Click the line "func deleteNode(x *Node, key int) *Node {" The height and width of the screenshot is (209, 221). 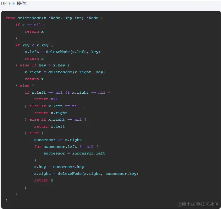tap(54, 18)
